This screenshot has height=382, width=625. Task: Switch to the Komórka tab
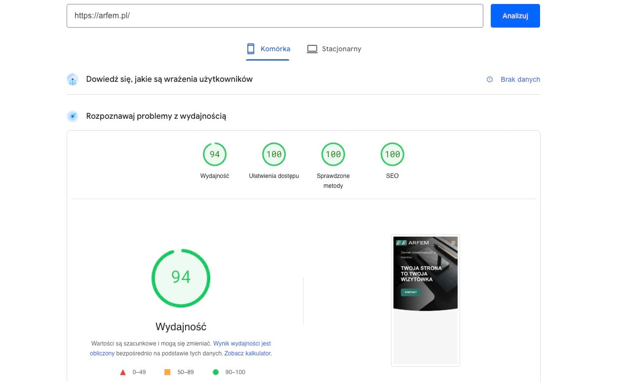pyautogui.click(x=268, y=49)
